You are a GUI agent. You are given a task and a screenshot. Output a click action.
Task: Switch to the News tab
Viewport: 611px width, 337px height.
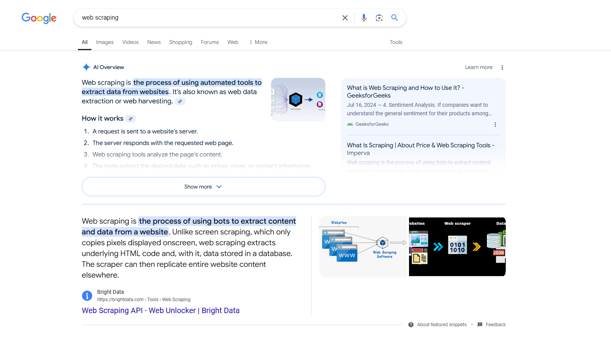coord(154,42)
